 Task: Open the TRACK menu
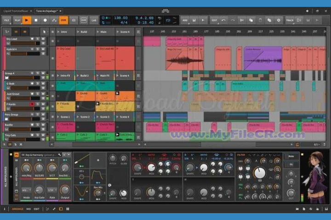290,20
